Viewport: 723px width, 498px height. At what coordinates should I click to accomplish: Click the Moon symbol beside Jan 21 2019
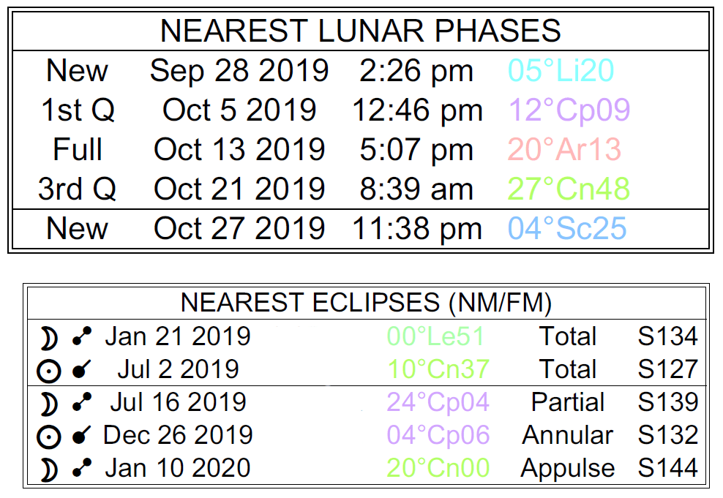[48, 337]
